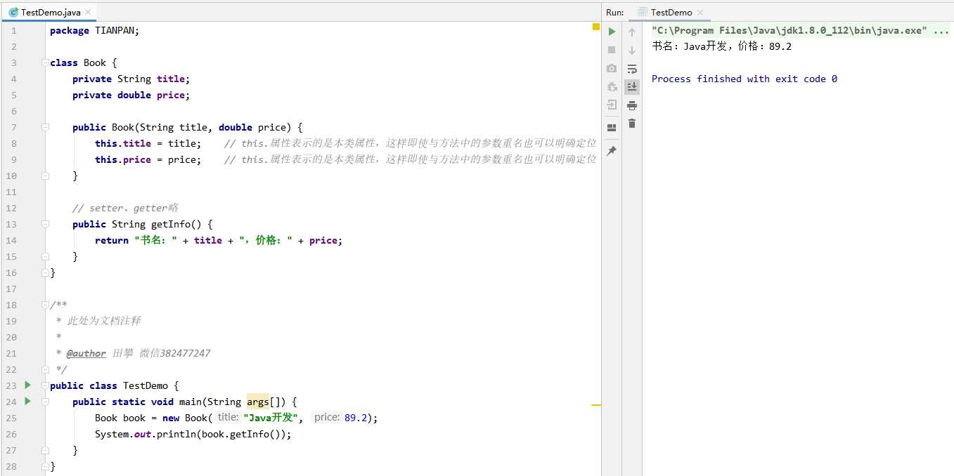Click the folded command ellipsis in console

[x=942, y=31]
